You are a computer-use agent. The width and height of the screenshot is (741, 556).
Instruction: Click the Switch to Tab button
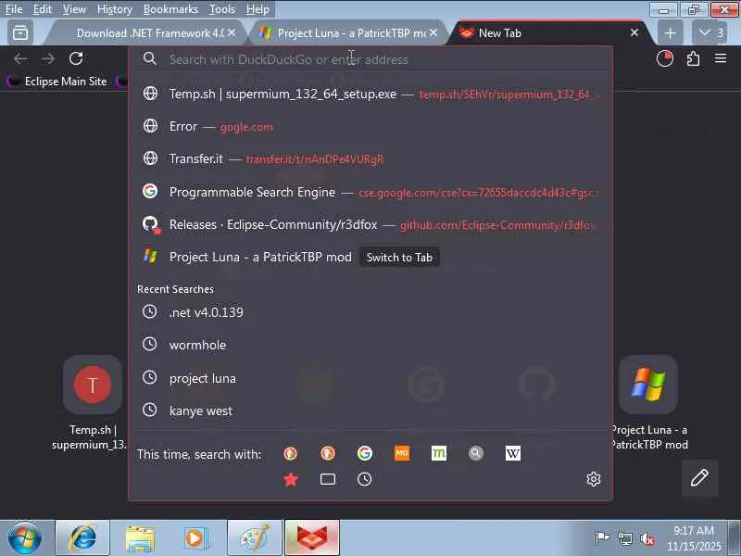click(x=399, y=258)
